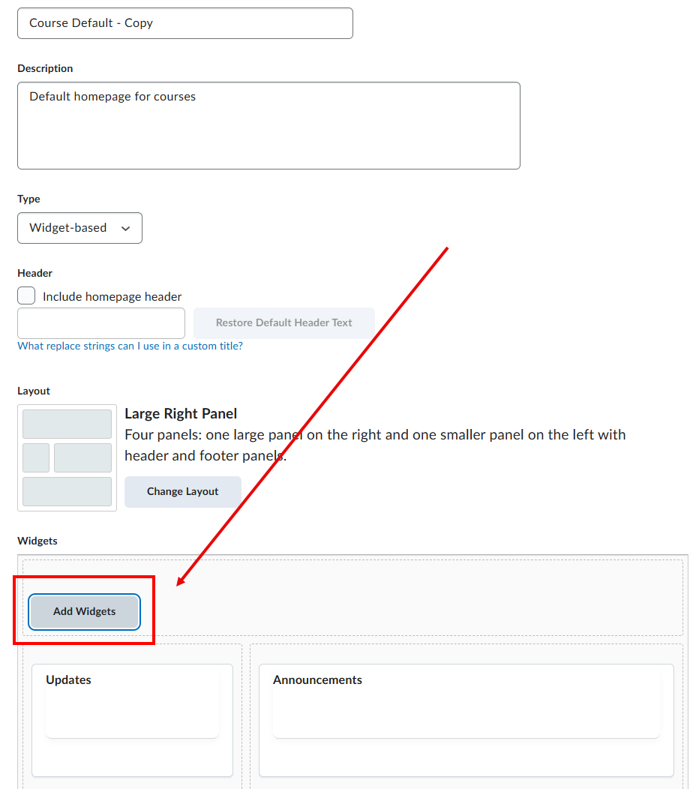Click the Widgets section label
The height and width of the screenshot is (789, 699).
[x=37, y=541]
